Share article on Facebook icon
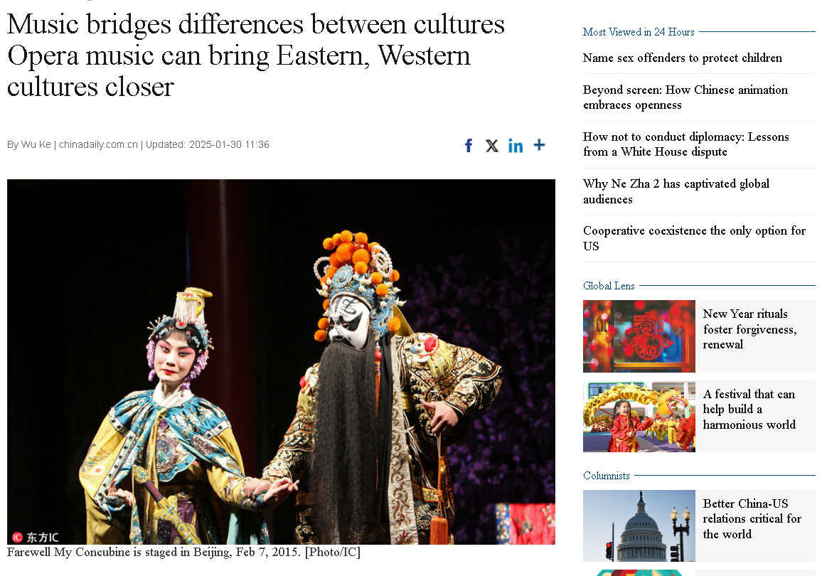The height and width of the screenshot is (576, 822). 469,145
